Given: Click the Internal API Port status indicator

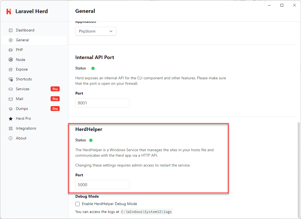Looking at the screenshot, I should click(x=93, y=68).
